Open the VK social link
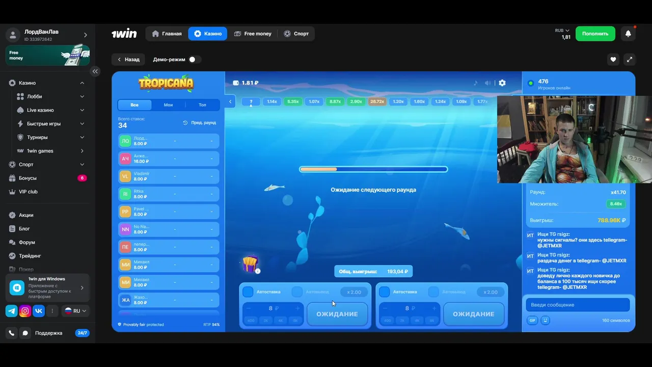Image resolution: width=652 pixels, height=367 pixels. coord(39,311)
